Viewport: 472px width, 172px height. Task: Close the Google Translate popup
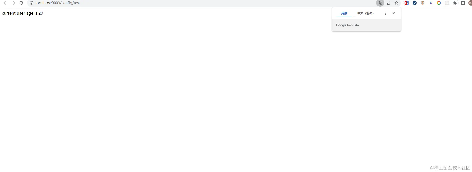pyautogui.click(x=394, y=13)
